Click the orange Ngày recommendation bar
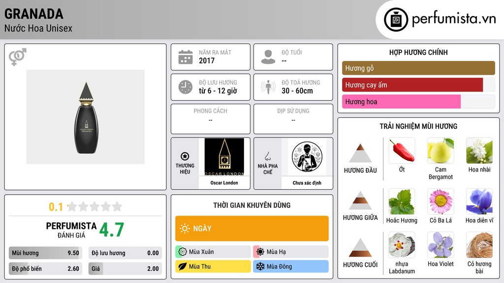The image size is (504, 283). tap(252, 228)
